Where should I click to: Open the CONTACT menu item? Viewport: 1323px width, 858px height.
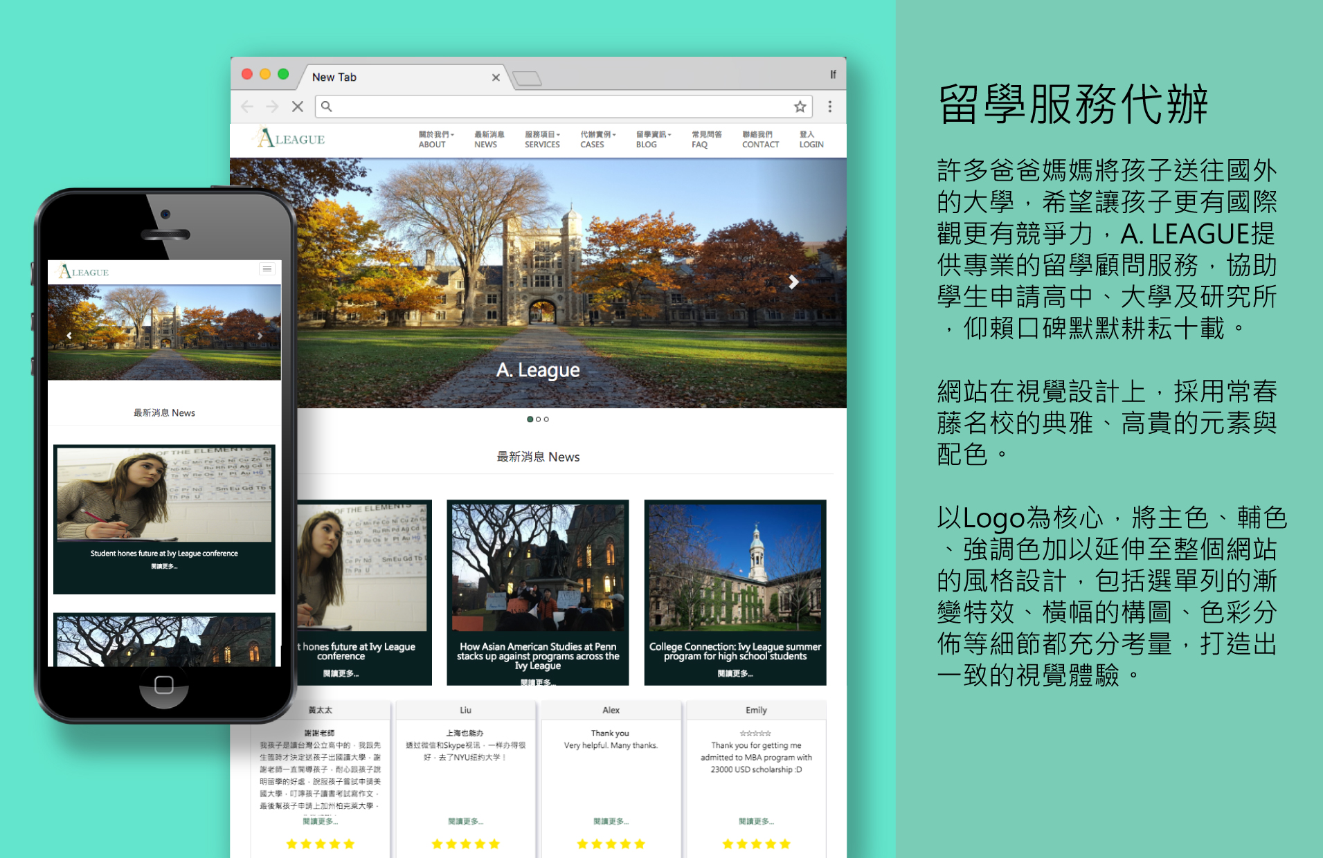(759, 139)
